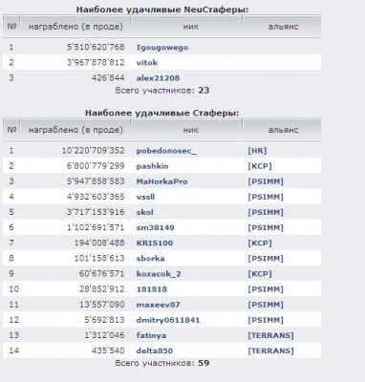
Task: Open player Igougowego's profile link
Action: (162, 48)
